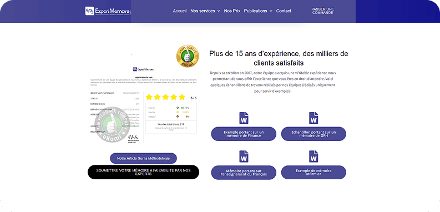440x212 pixels.
Task: Expand the Nos services dropdown chevron
Action: (x=219, y=11)
